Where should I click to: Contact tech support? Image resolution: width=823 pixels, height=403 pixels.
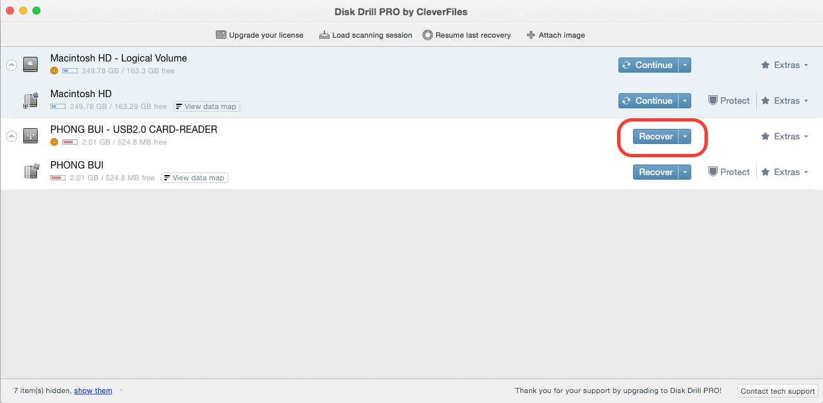point(778,391)
